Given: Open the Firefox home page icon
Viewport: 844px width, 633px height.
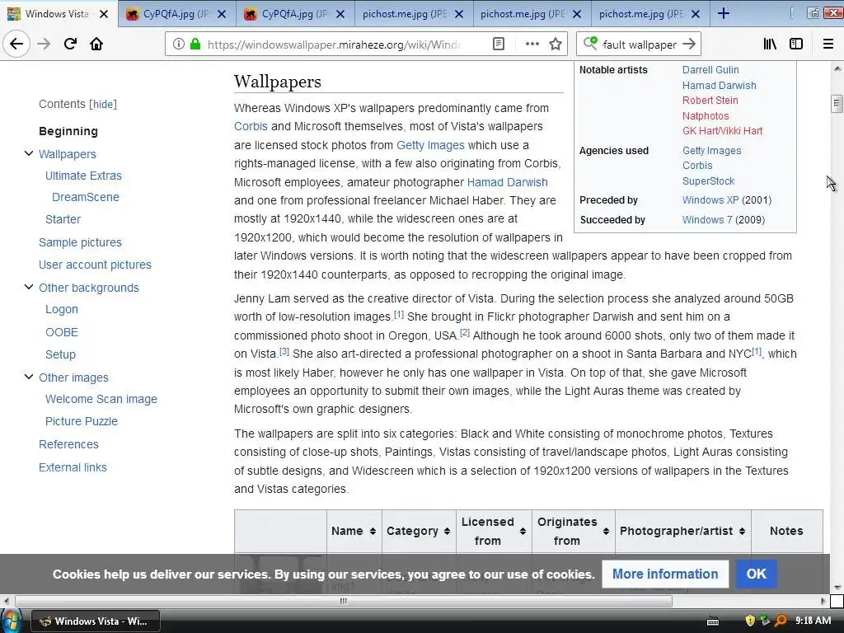Looking at the screenshot, I should (x=96, y=45).
